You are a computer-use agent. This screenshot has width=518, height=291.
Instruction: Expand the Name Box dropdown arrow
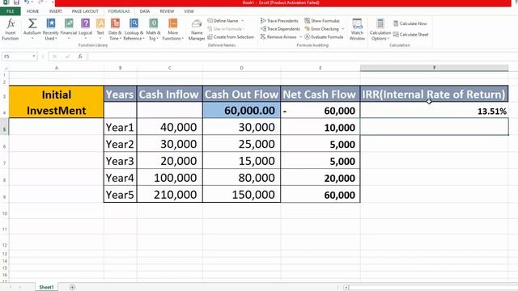click(x=34, y=57)
